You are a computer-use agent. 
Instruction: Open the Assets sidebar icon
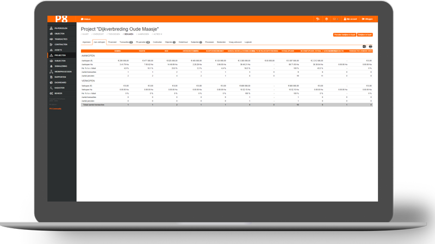click(x=51, y=50)
